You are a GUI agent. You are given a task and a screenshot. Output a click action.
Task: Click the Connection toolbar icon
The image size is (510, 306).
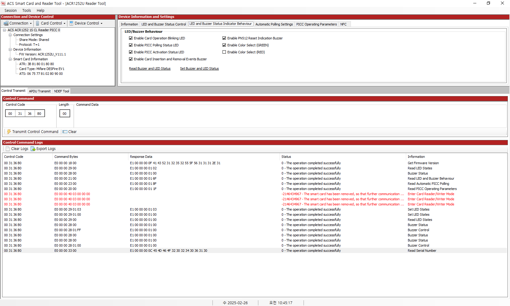[x=6, y=23]
